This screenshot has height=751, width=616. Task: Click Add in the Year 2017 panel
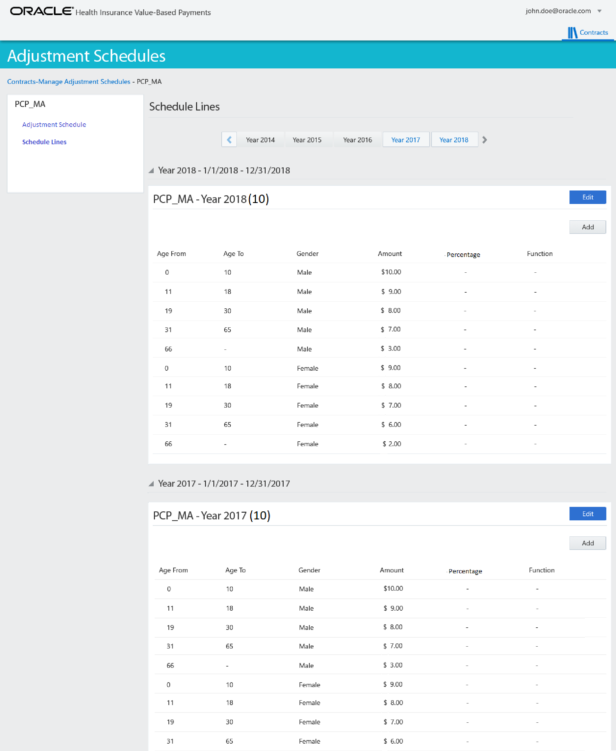pos(587,543)
